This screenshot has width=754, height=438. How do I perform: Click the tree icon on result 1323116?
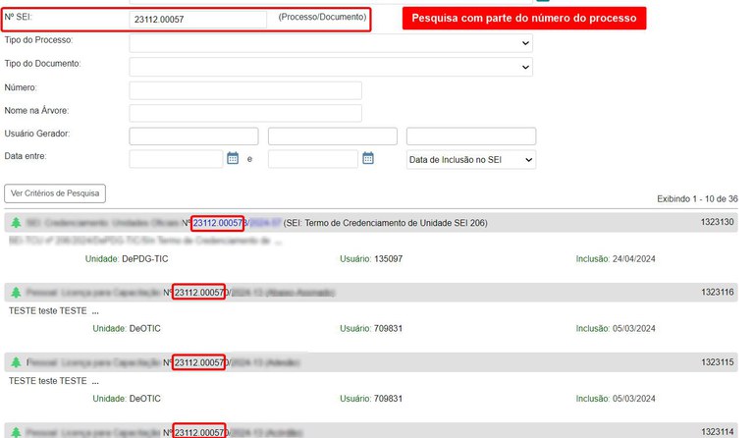pos(16,293)
